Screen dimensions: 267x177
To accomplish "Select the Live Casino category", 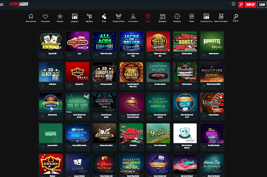I will 133,18.
